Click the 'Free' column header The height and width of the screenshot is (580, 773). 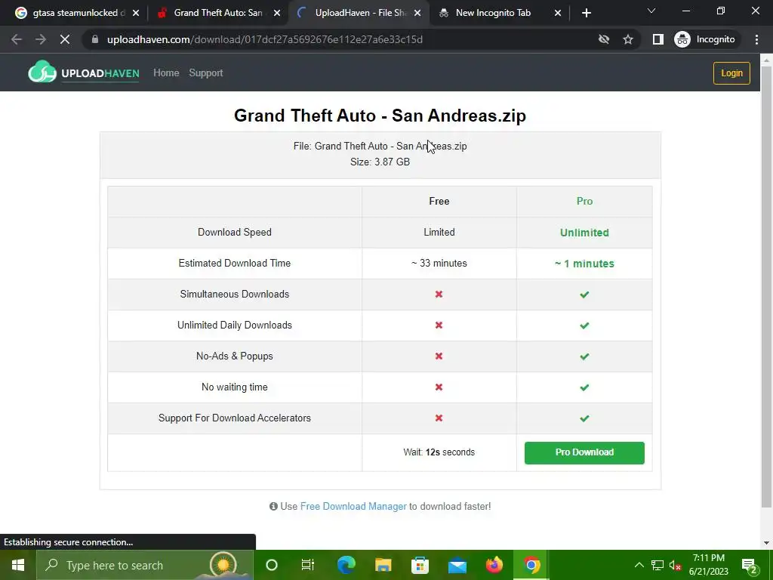tap(439, 201)
